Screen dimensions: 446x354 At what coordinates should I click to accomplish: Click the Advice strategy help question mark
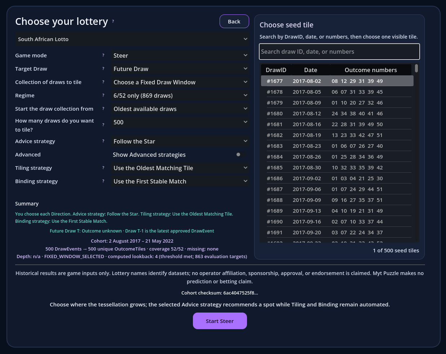point(103,141)
